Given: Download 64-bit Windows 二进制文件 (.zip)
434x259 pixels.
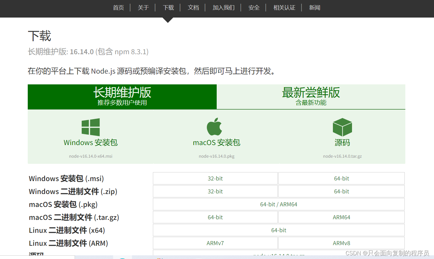Looking at the screenshot, I should pyautogui.click(x=342, y=192).
